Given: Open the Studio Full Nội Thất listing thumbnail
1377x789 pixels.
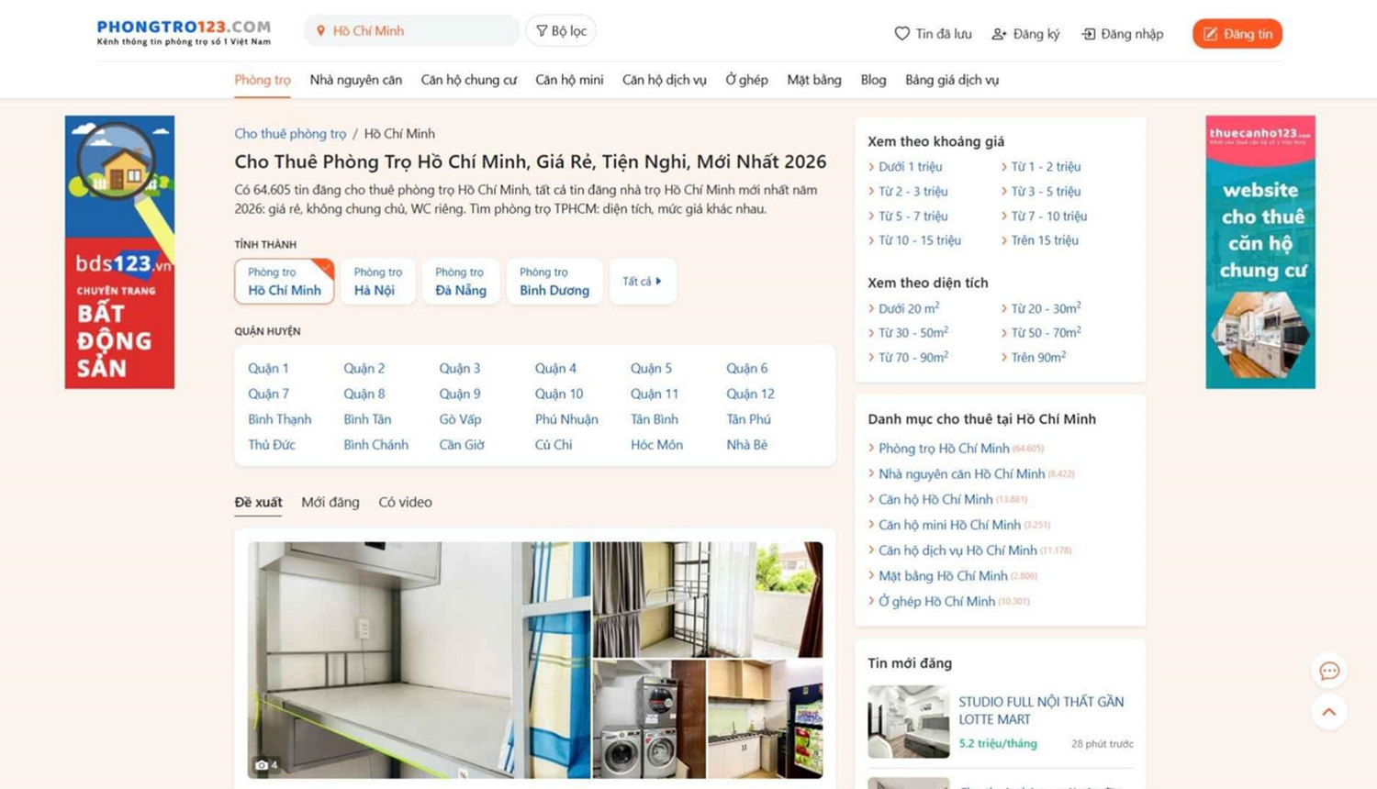Looking at the screenshot, I should [x=909, y=721].
